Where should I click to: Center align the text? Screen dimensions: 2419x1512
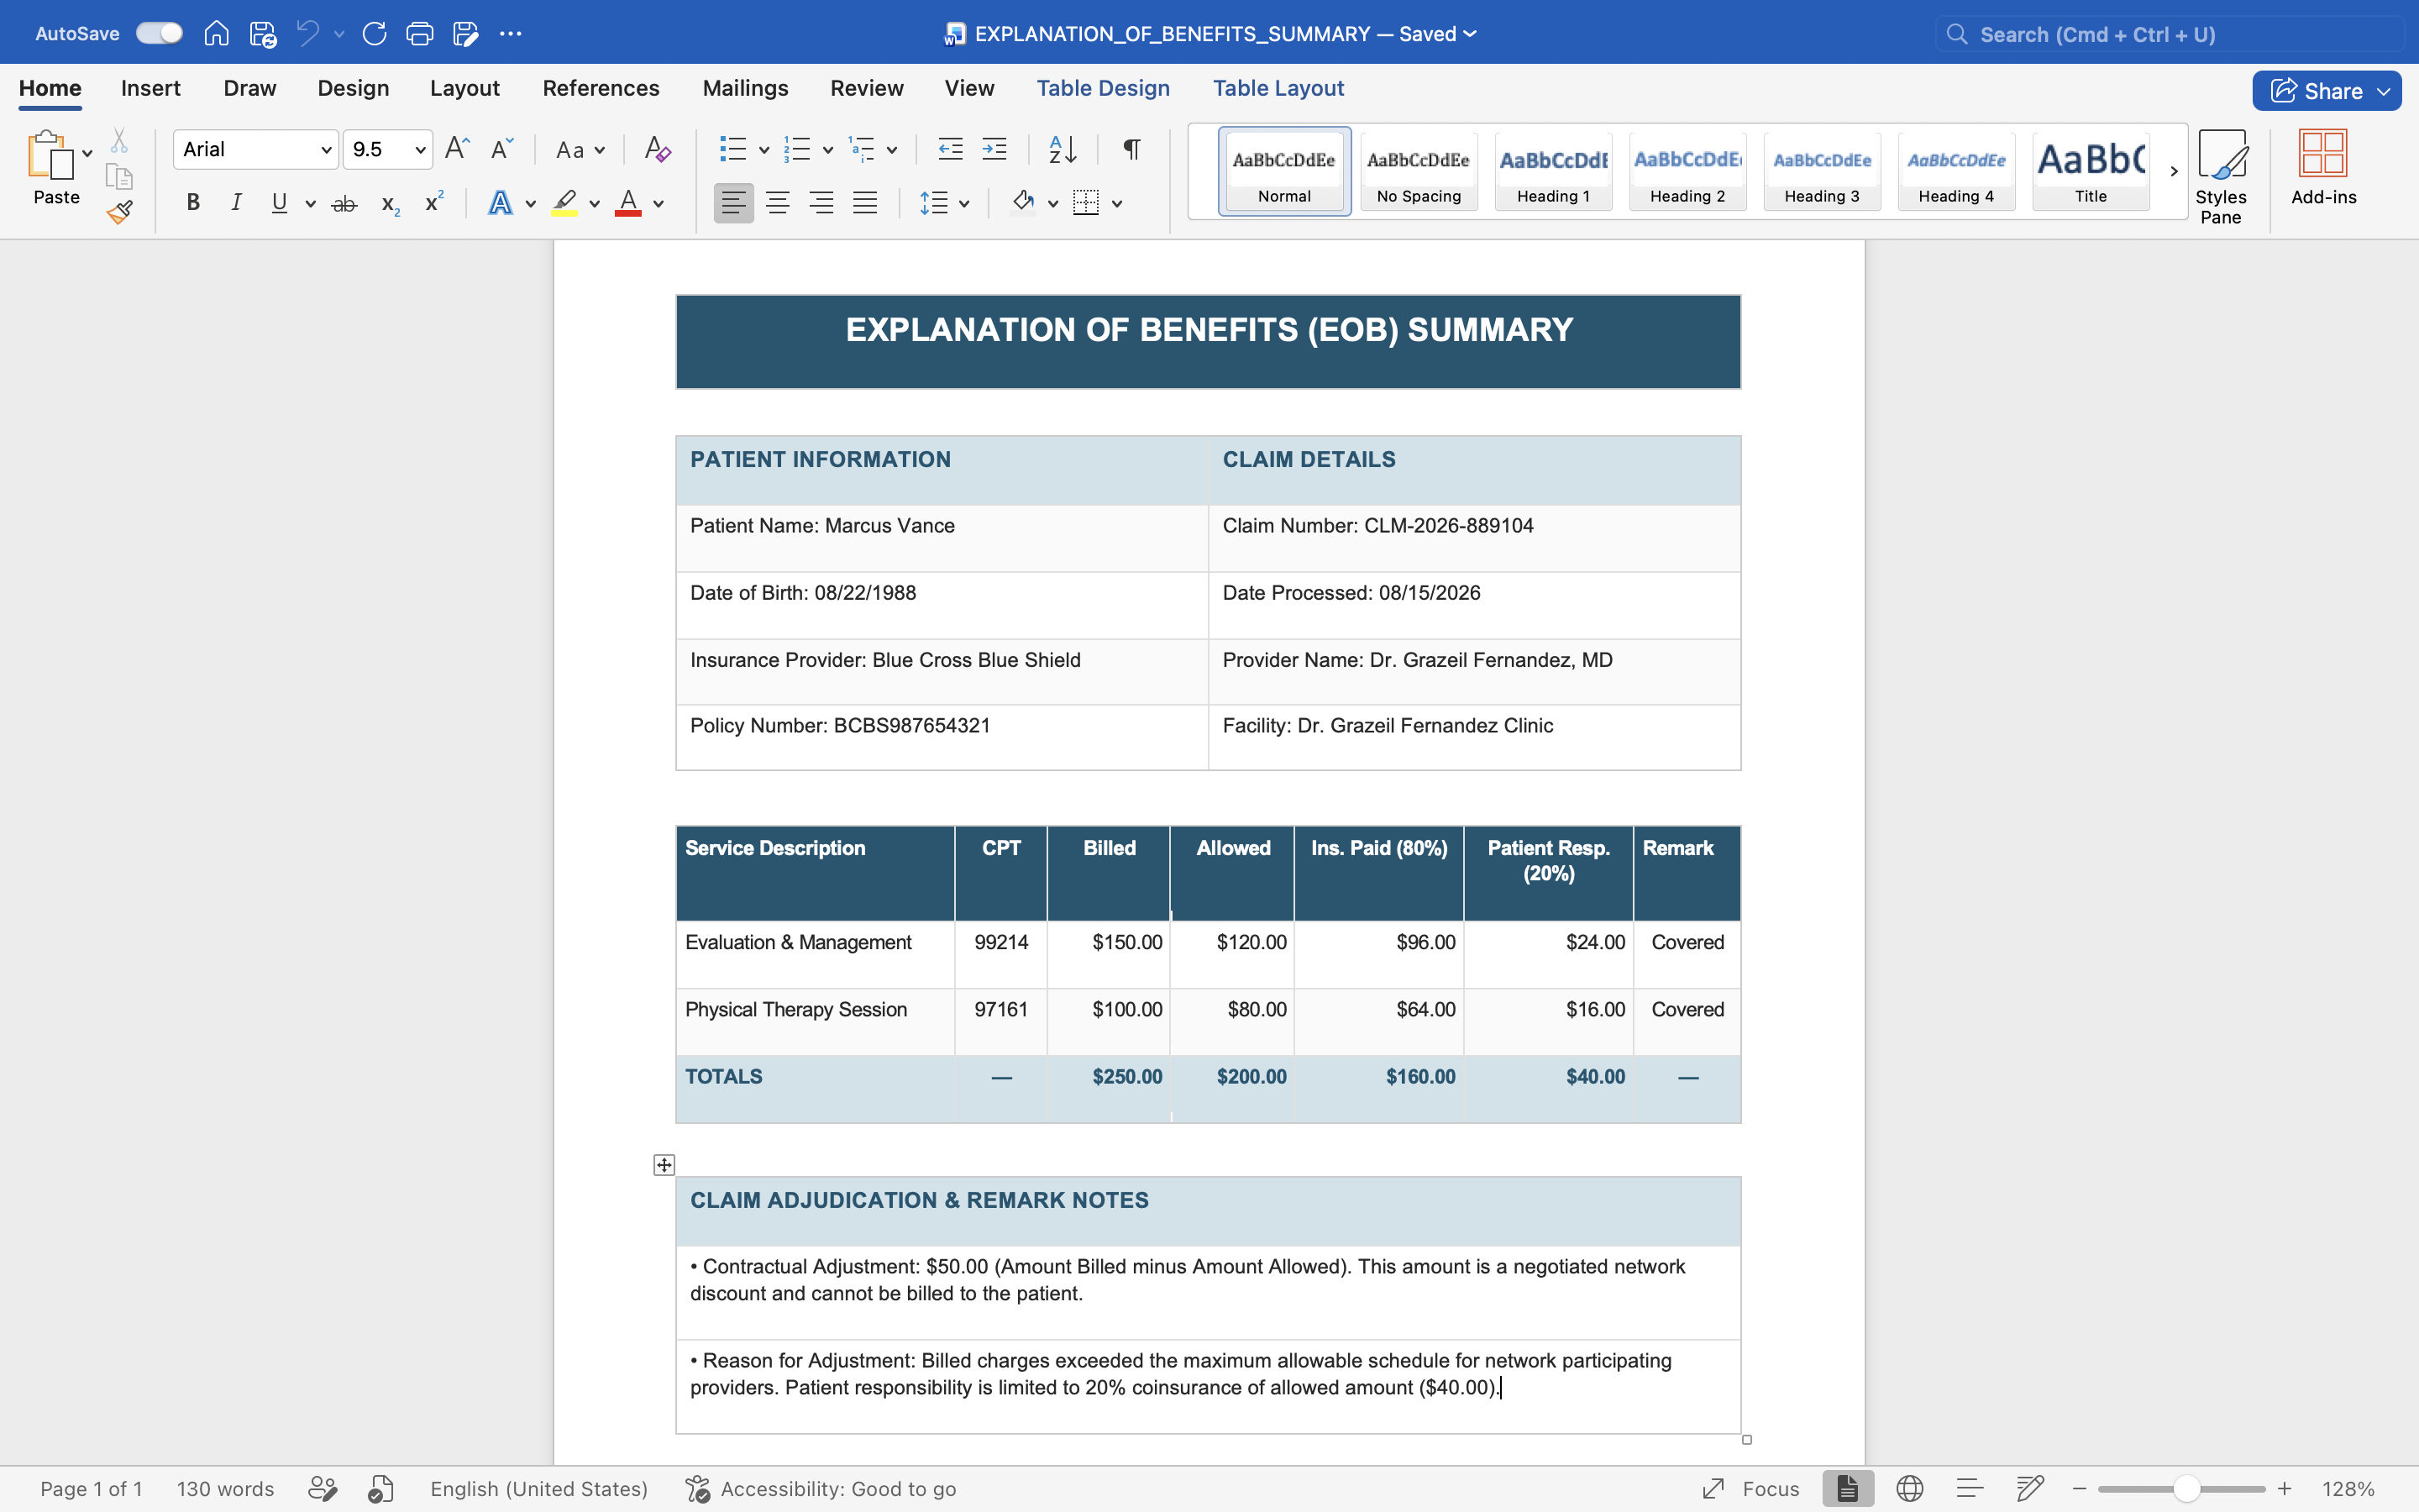[x=778, y=204]
